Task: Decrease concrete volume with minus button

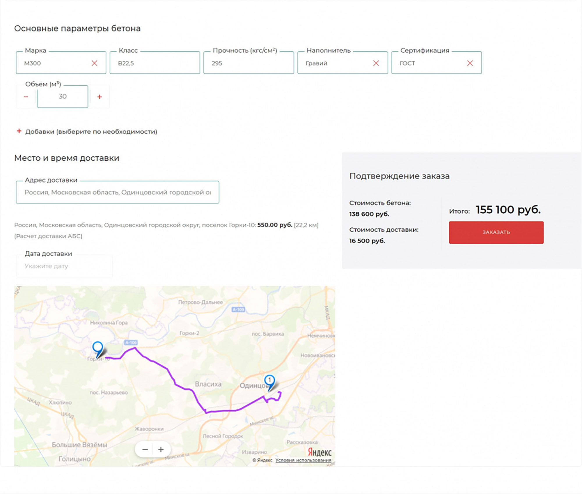Action: pos(26,97)
